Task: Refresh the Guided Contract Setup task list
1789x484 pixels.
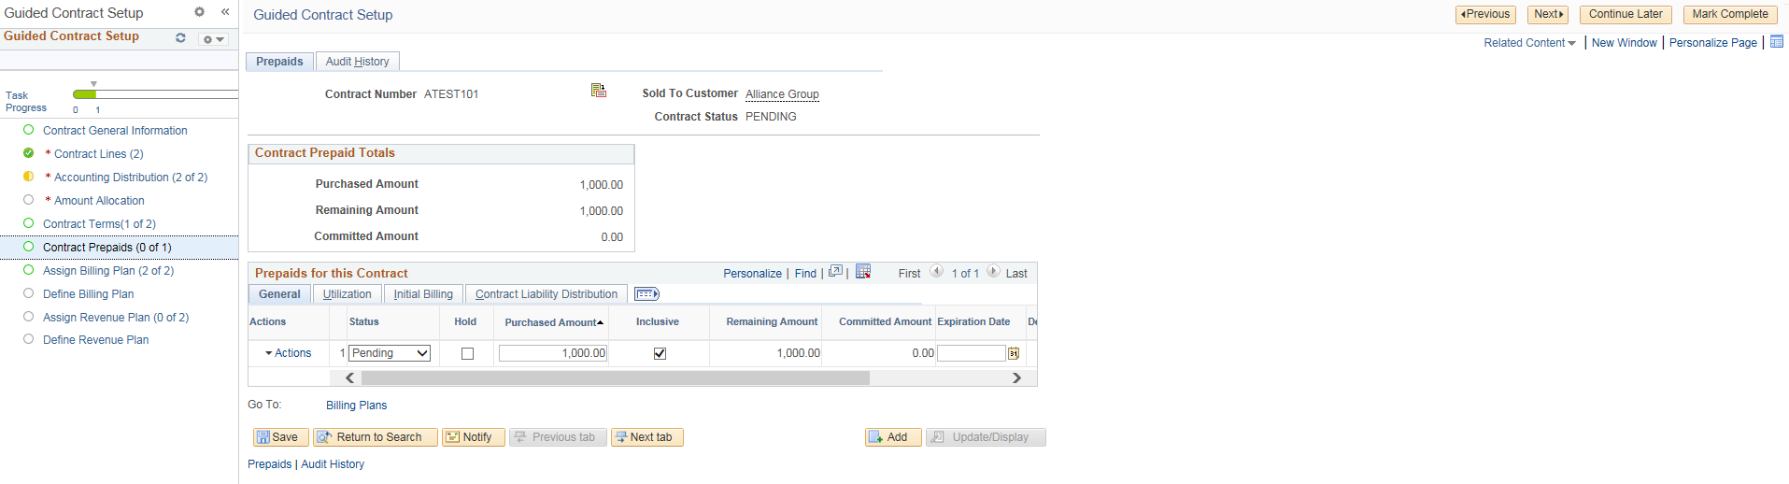Action: click(x=180, y=38)
